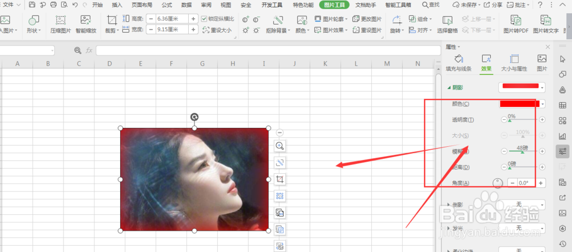Viewport: 572px width, 252px height.
Task: Click the Share (分享) button
Action: [x=492, y=5]
